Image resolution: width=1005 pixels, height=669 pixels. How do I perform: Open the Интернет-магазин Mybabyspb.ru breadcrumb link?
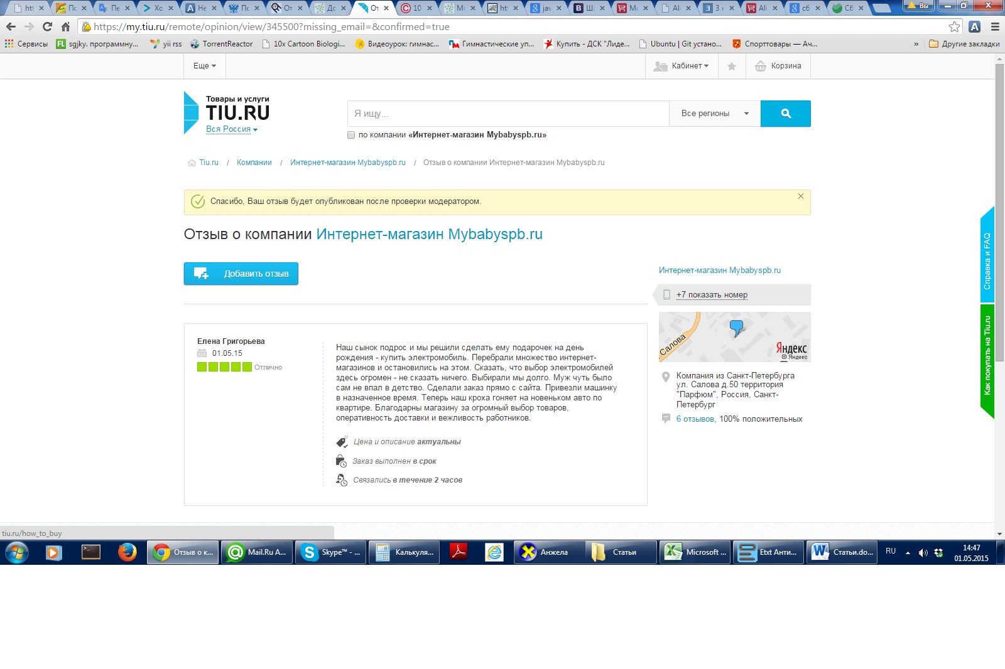pos(348,163)
